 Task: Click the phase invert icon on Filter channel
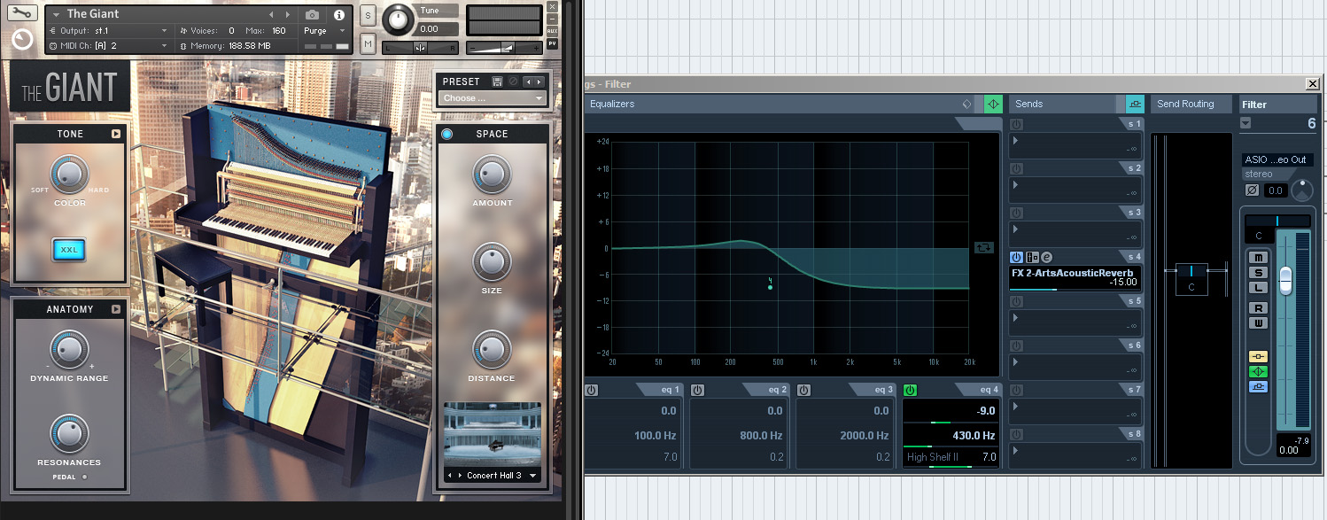1252,190
